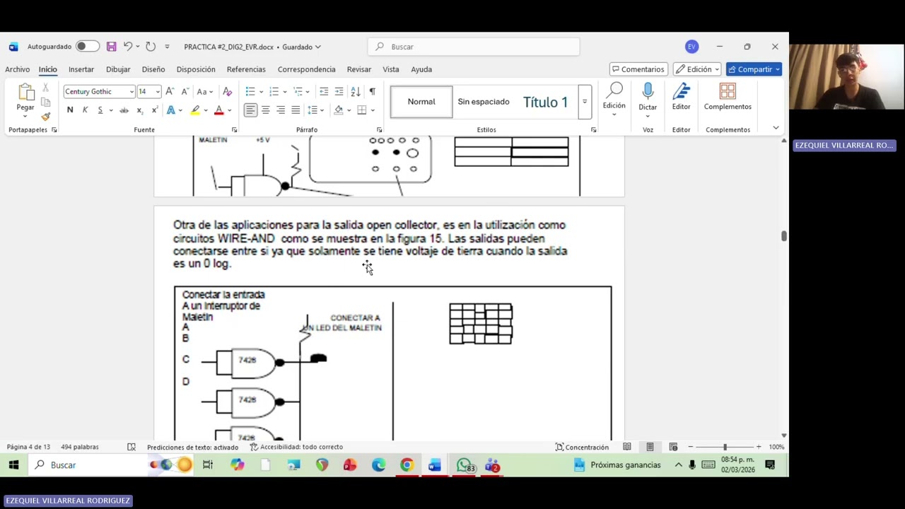Redo the last action

[x=151, y=47]
